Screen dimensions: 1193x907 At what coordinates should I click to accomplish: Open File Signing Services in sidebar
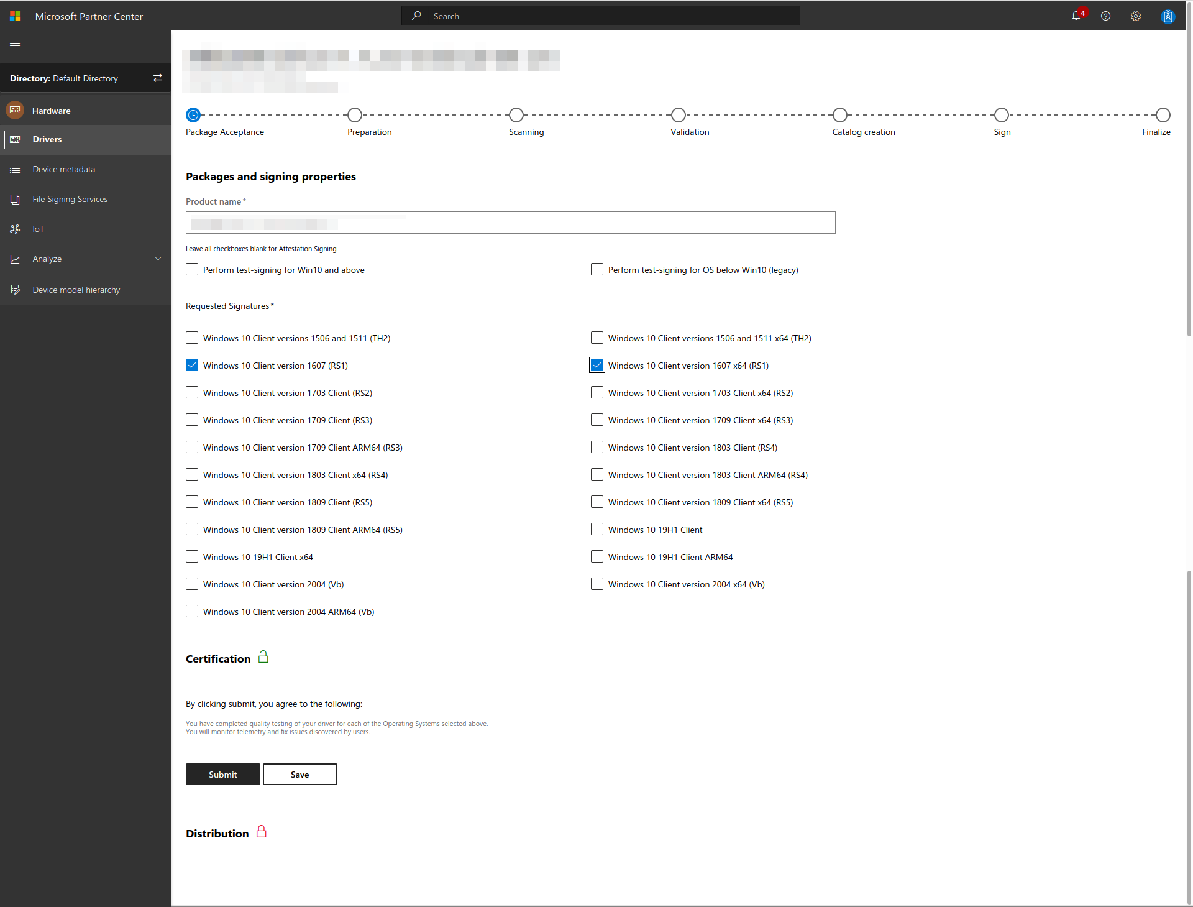pos(70,199)
